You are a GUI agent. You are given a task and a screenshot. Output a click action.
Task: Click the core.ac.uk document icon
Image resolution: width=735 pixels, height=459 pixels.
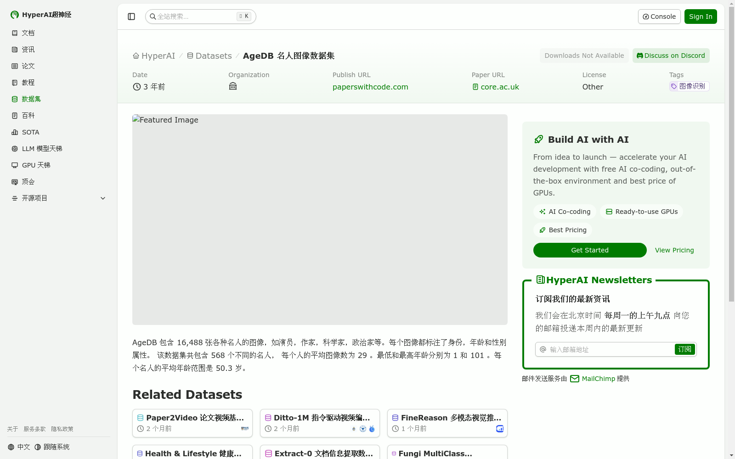475,87
